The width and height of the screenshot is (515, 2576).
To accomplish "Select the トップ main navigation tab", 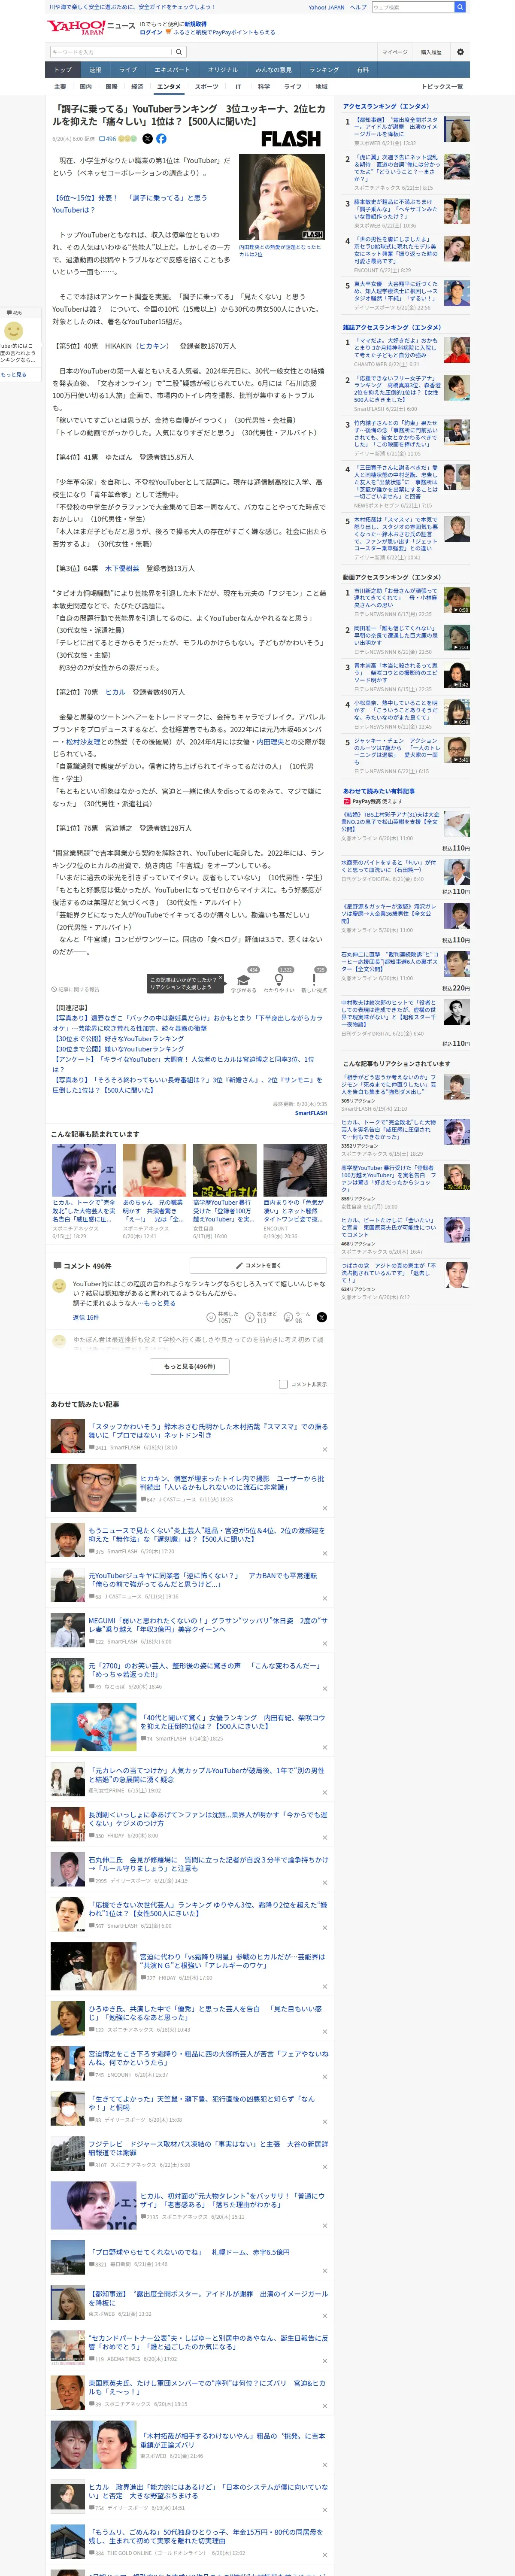I will (63, 70).
